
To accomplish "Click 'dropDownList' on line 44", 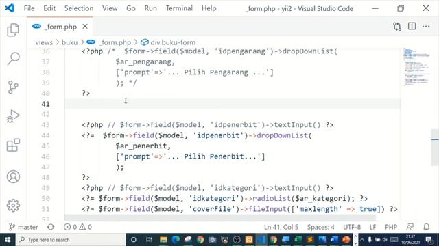I will click(282, 135).
